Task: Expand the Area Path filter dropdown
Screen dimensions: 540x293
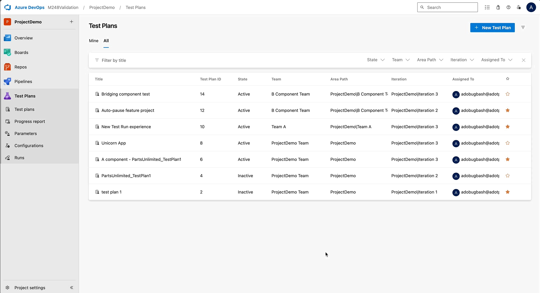Action: point(430,60)
